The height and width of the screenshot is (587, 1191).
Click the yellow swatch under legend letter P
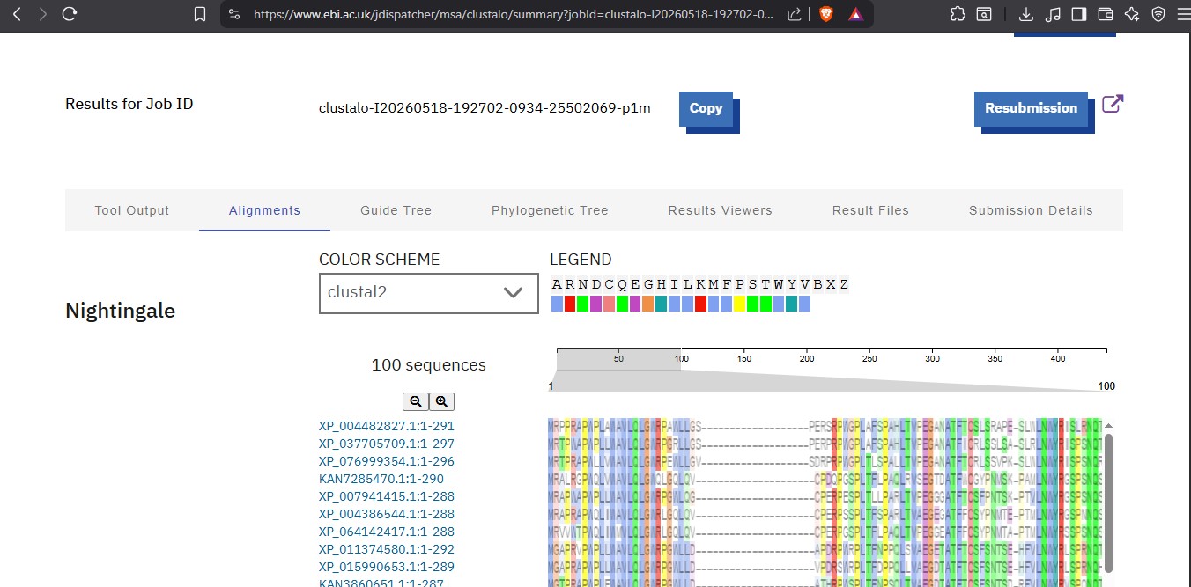point(740,304)
